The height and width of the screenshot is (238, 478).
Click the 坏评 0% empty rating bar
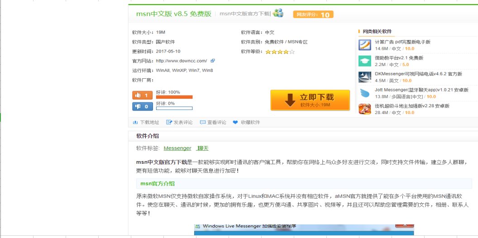[174, 108]
